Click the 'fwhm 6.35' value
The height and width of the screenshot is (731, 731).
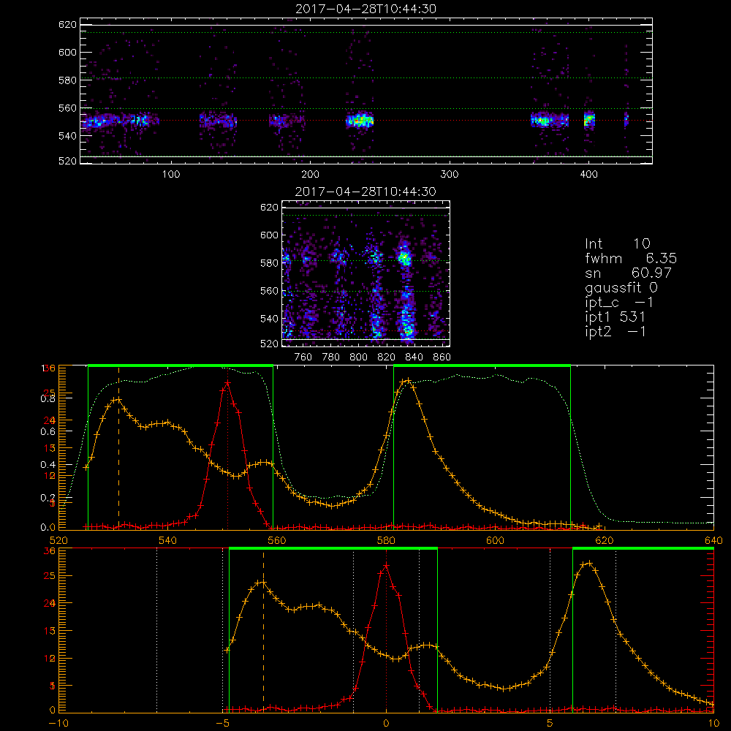pyautogui.click(x=631, y=258)
